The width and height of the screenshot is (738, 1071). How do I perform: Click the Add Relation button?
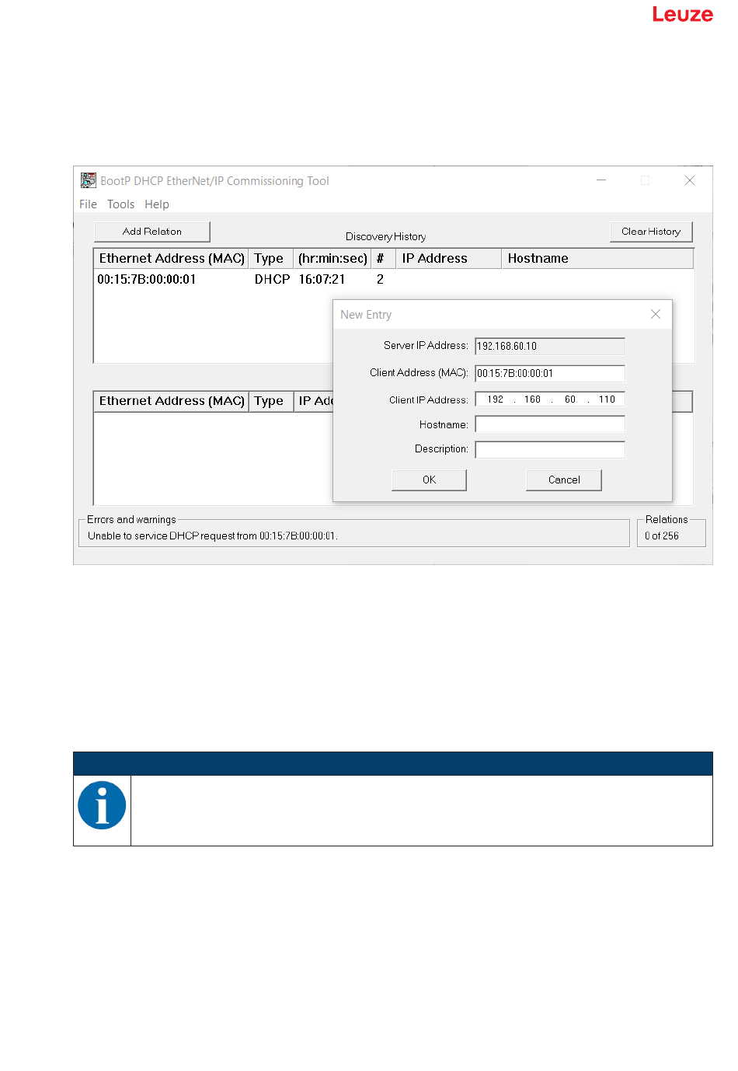click(152, 232)
